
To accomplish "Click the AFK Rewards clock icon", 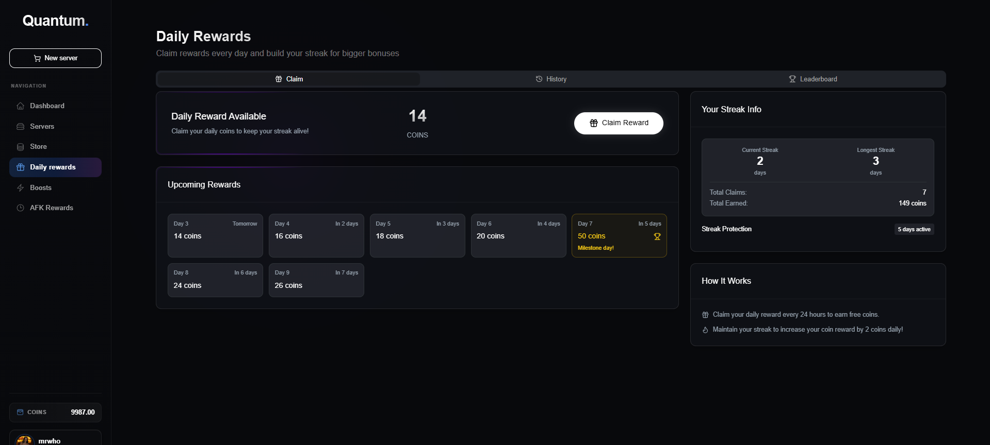I will [21, 208].
